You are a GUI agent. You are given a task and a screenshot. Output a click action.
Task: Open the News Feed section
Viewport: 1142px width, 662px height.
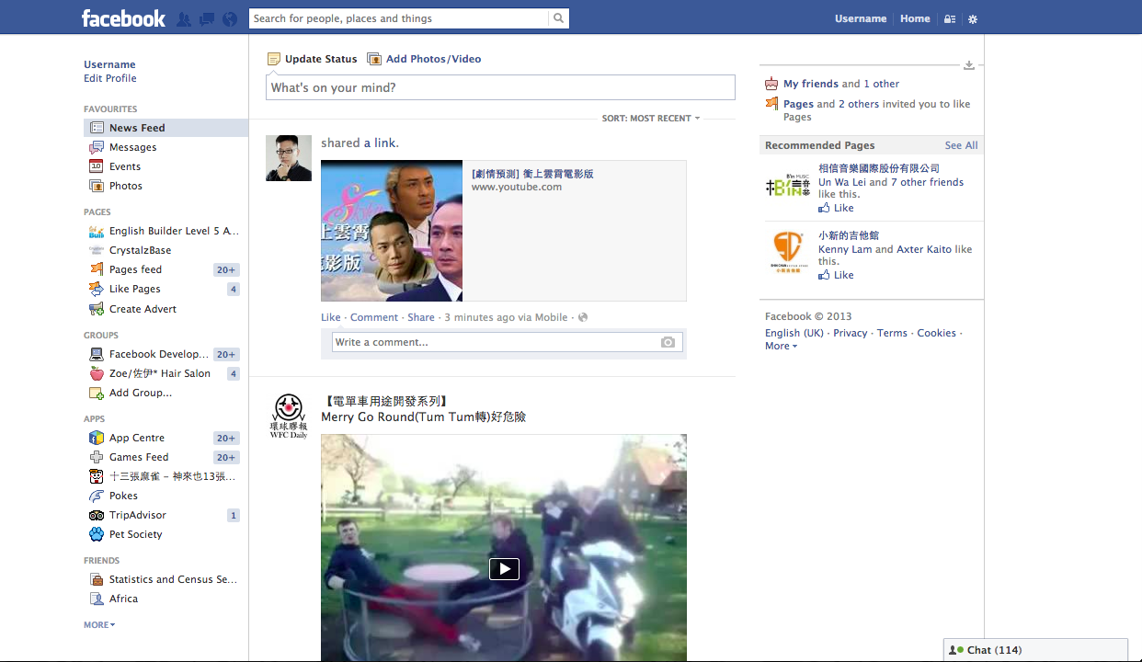click(166, 128)
